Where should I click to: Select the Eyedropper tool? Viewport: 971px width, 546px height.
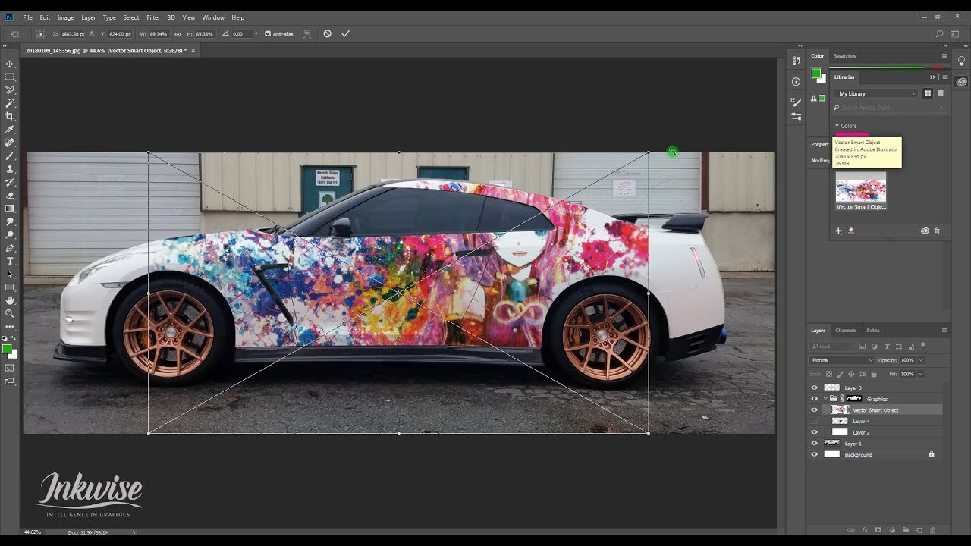pos(10,130)
